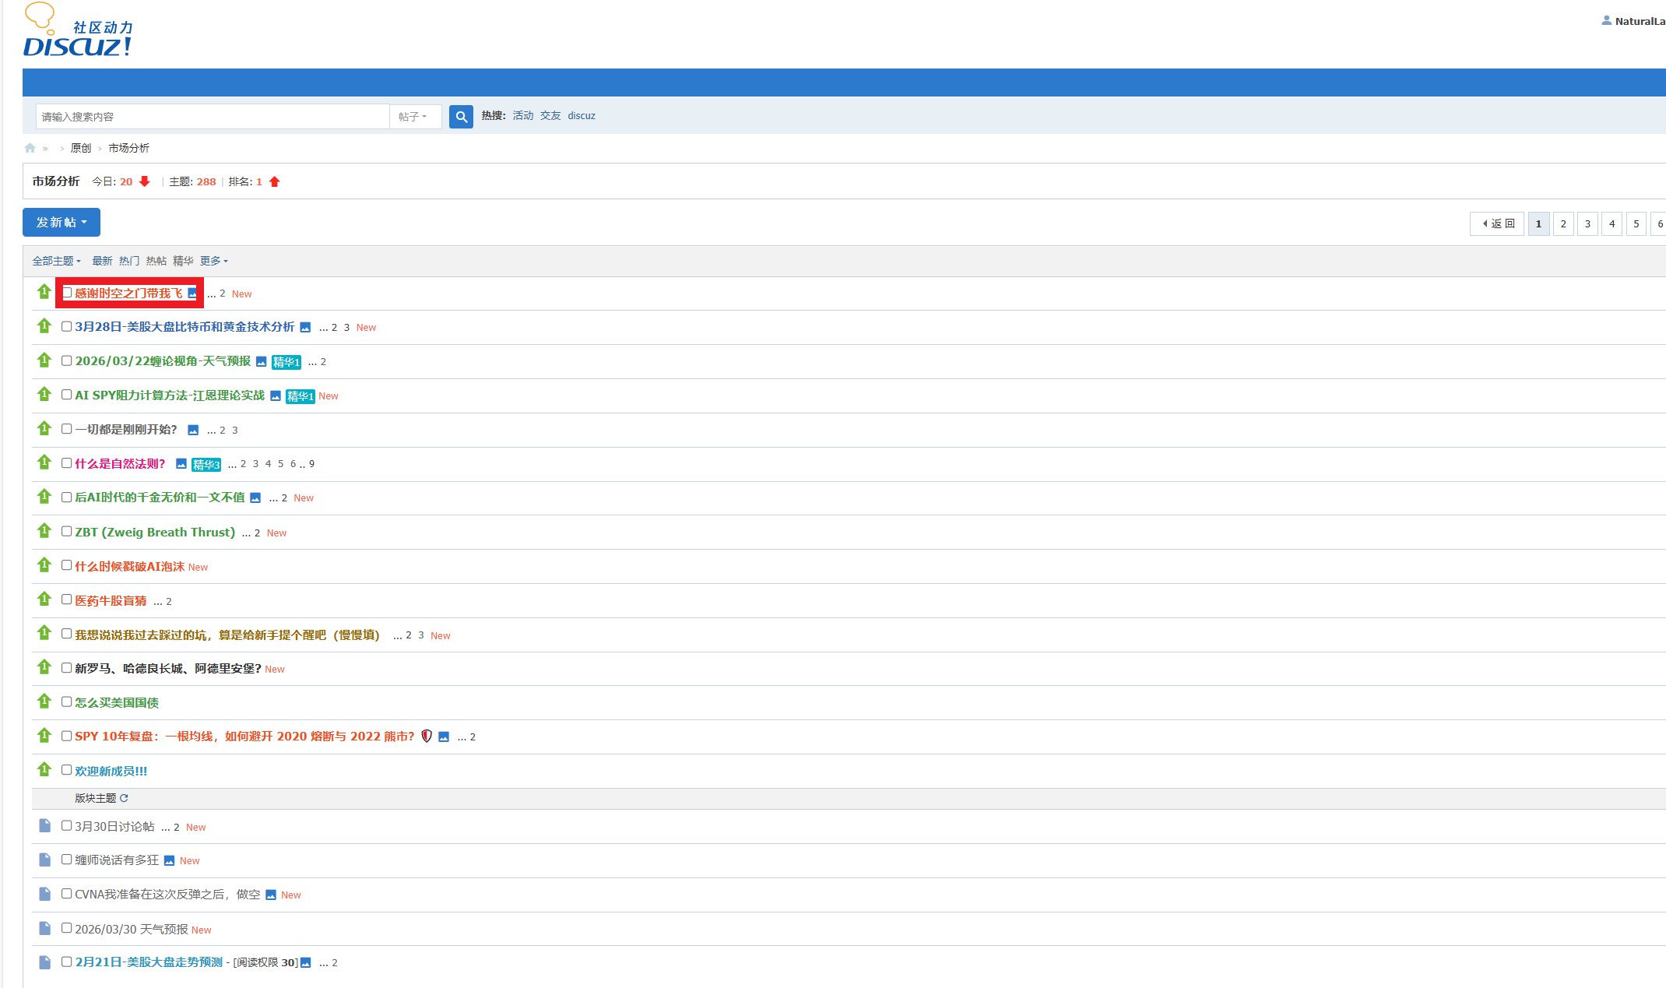Click the 返回 back button
Image resolution: width=1666 pixels, height=988 pixels.
1497,224
